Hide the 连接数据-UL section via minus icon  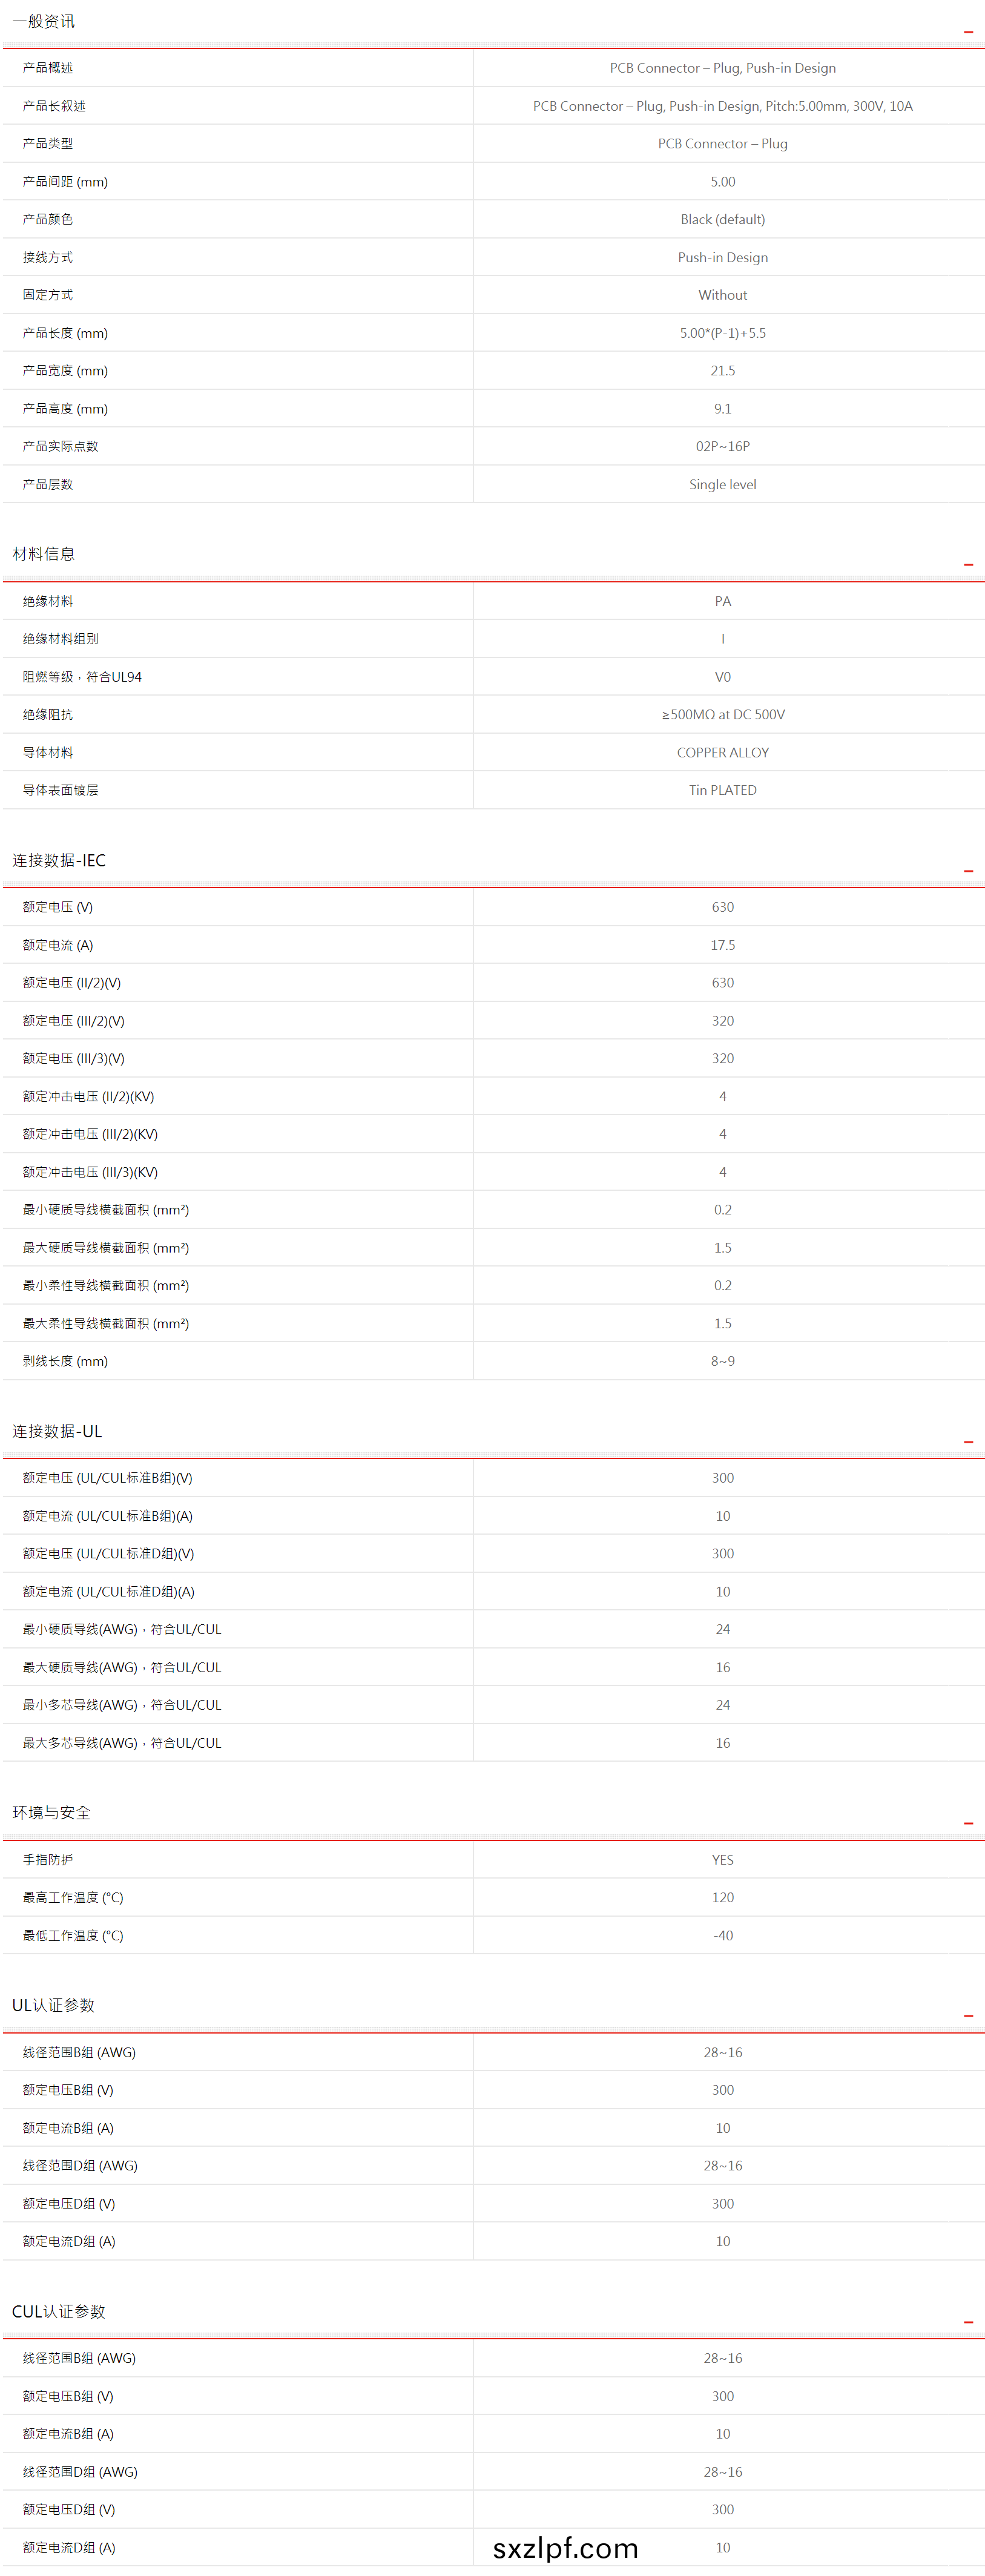point(967,1442)
